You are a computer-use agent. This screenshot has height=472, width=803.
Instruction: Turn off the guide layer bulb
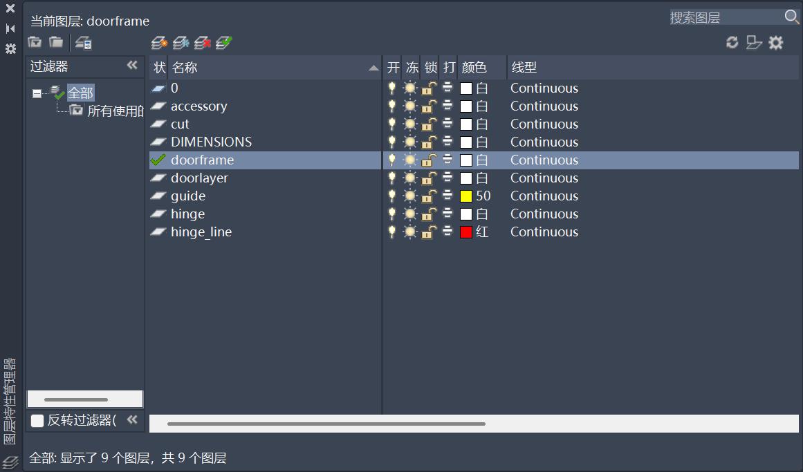(391, 196)
